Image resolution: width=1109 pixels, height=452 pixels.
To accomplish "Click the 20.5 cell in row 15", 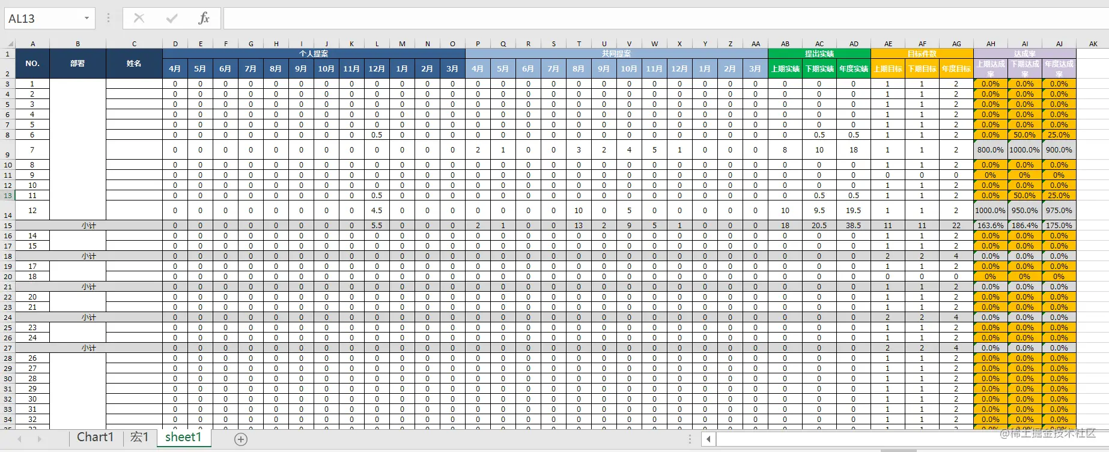I will pyautogui.click(x=819, y=226).
